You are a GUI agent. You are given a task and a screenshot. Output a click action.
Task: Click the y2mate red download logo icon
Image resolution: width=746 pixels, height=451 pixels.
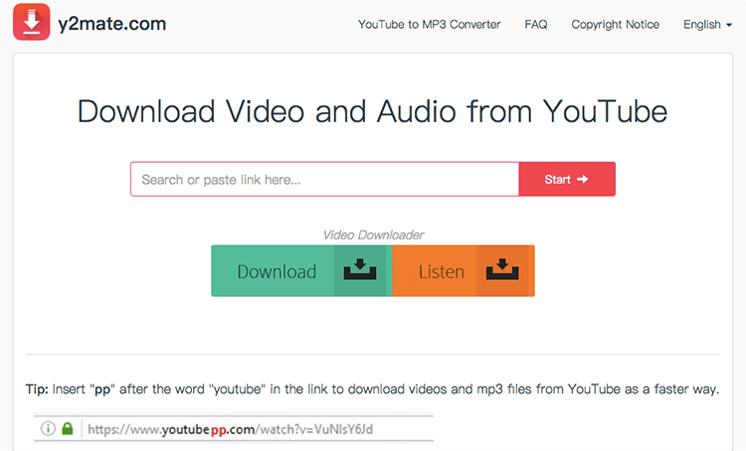click(x=32, y=22)
